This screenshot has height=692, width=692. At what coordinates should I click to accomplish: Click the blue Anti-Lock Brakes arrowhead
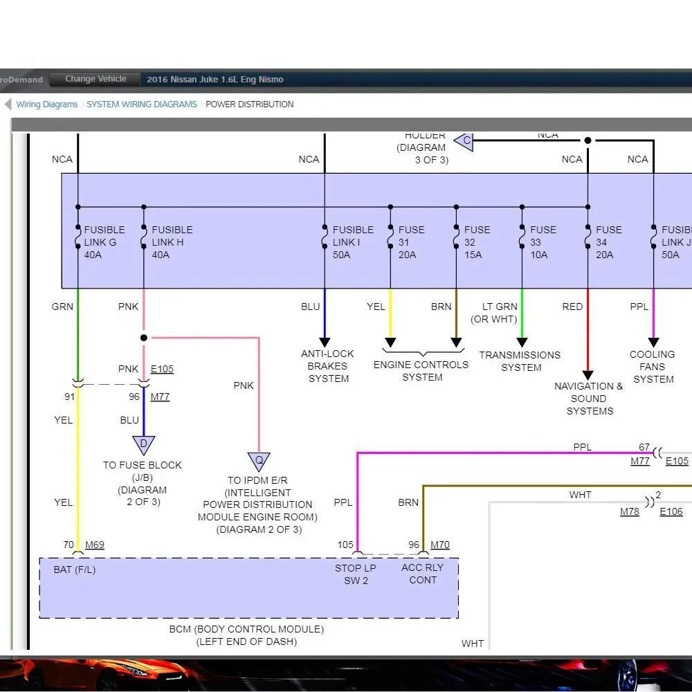325,341
